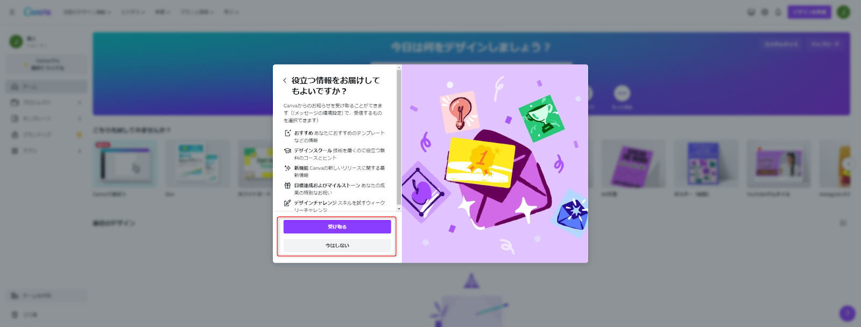Click the dialog scrollbar's down arrow
The image size is (861, 327).
[x=399, y=209]
